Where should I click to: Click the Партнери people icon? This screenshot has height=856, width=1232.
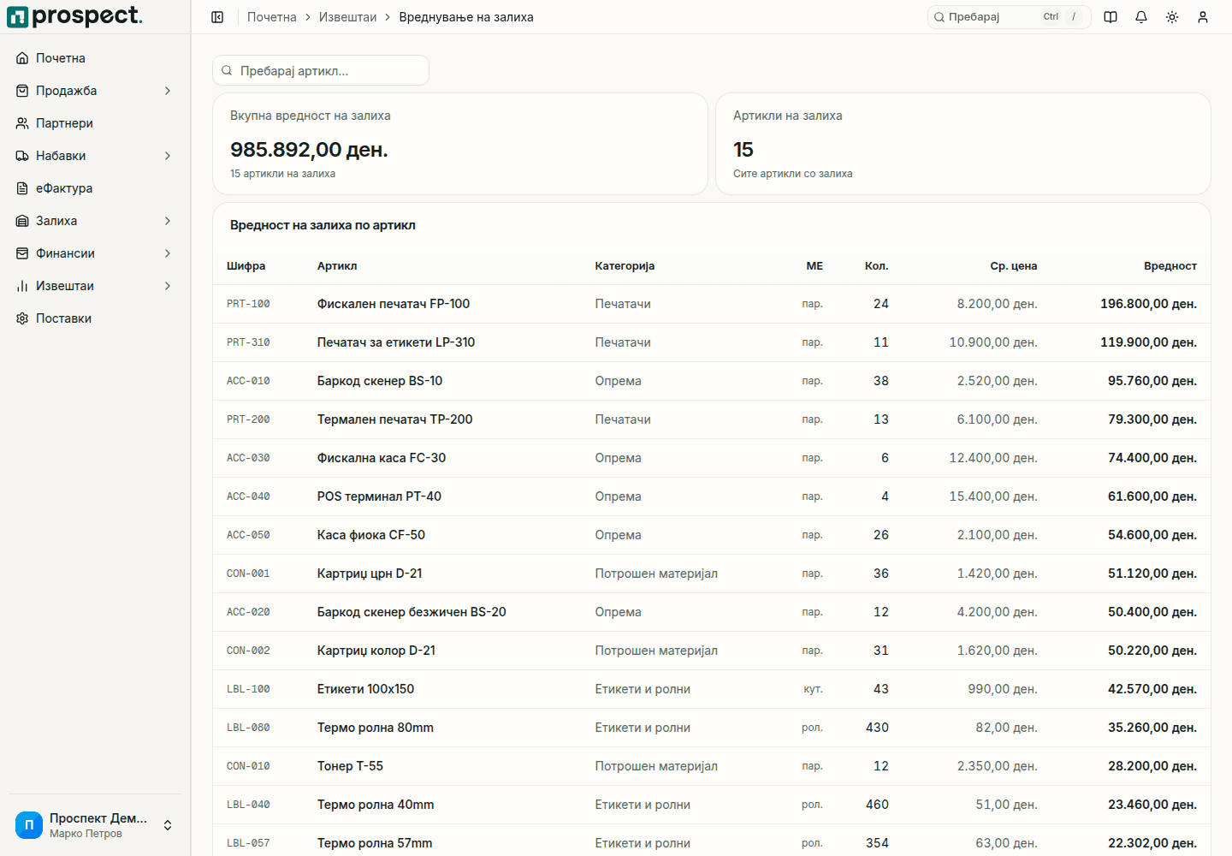pos(22,123)
